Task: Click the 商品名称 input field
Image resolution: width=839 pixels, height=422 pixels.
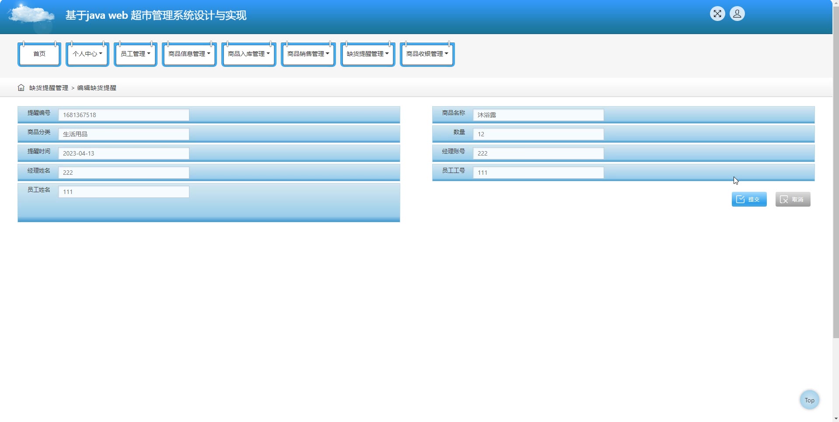Action: [538, 115]
